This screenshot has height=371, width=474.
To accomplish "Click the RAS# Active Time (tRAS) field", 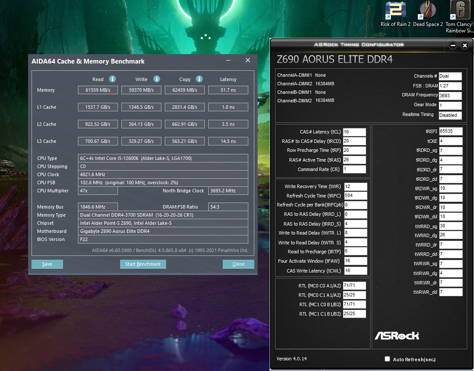I will pyautogui.click(x=355, y=160).
